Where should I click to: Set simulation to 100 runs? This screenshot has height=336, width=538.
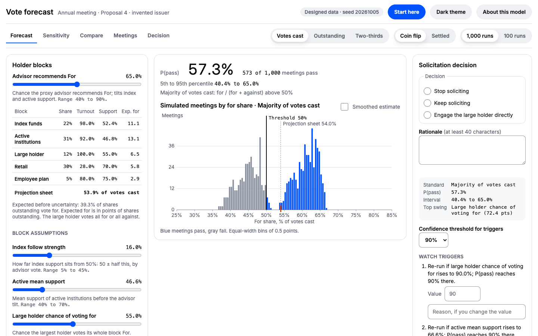[x=514, y=36]
